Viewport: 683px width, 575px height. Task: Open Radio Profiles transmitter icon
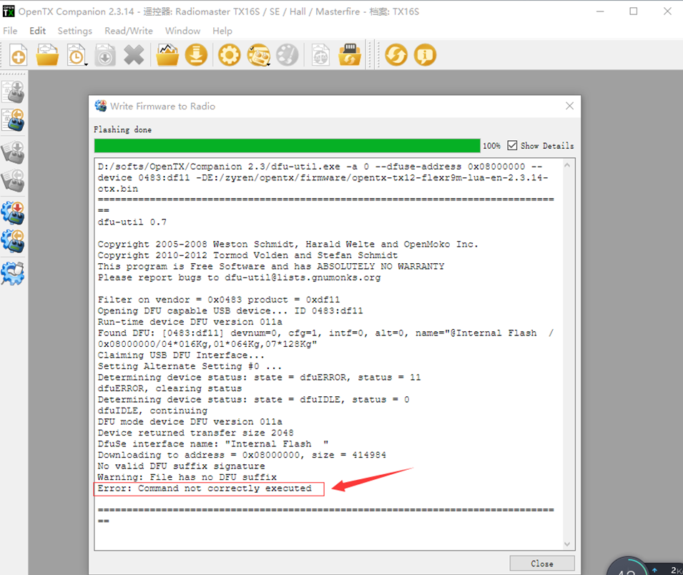(x=258, y=55)
